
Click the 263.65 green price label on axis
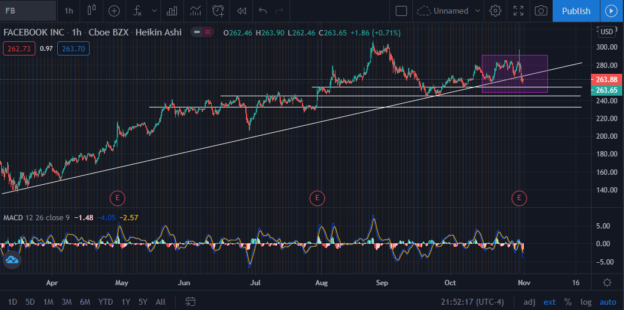coord(607,90)
